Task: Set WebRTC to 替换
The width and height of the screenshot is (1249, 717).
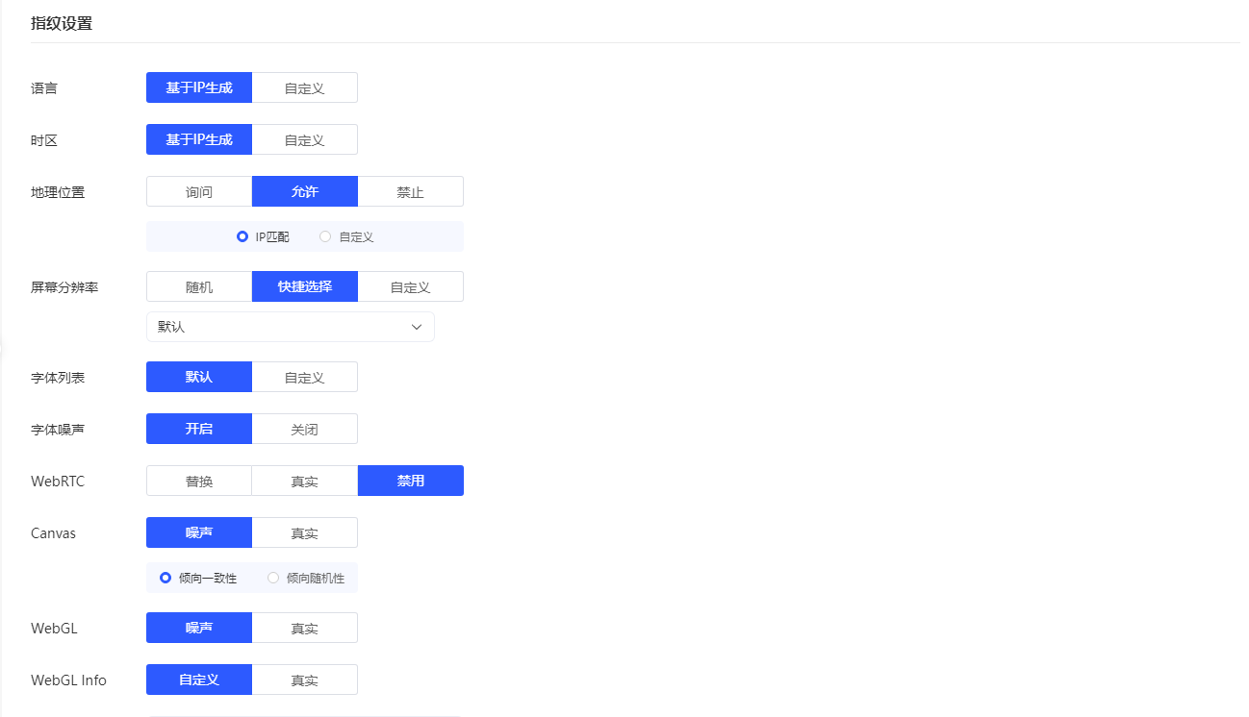Action: 198,480
